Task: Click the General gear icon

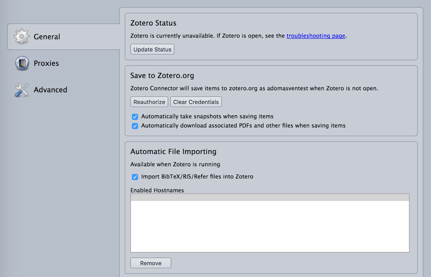Action: tap(22, 37)
